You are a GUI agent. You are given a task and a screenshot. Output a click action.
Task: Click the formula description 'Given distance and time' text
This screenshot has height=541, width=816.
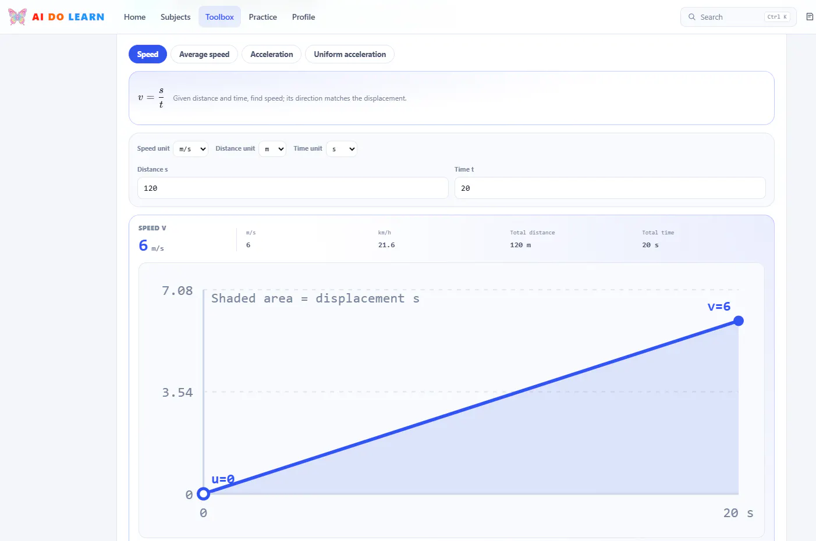point(290,98)
